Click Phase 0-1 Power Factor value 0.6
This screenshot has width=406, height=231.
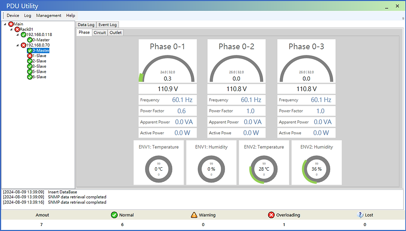(x=181, y=111)
